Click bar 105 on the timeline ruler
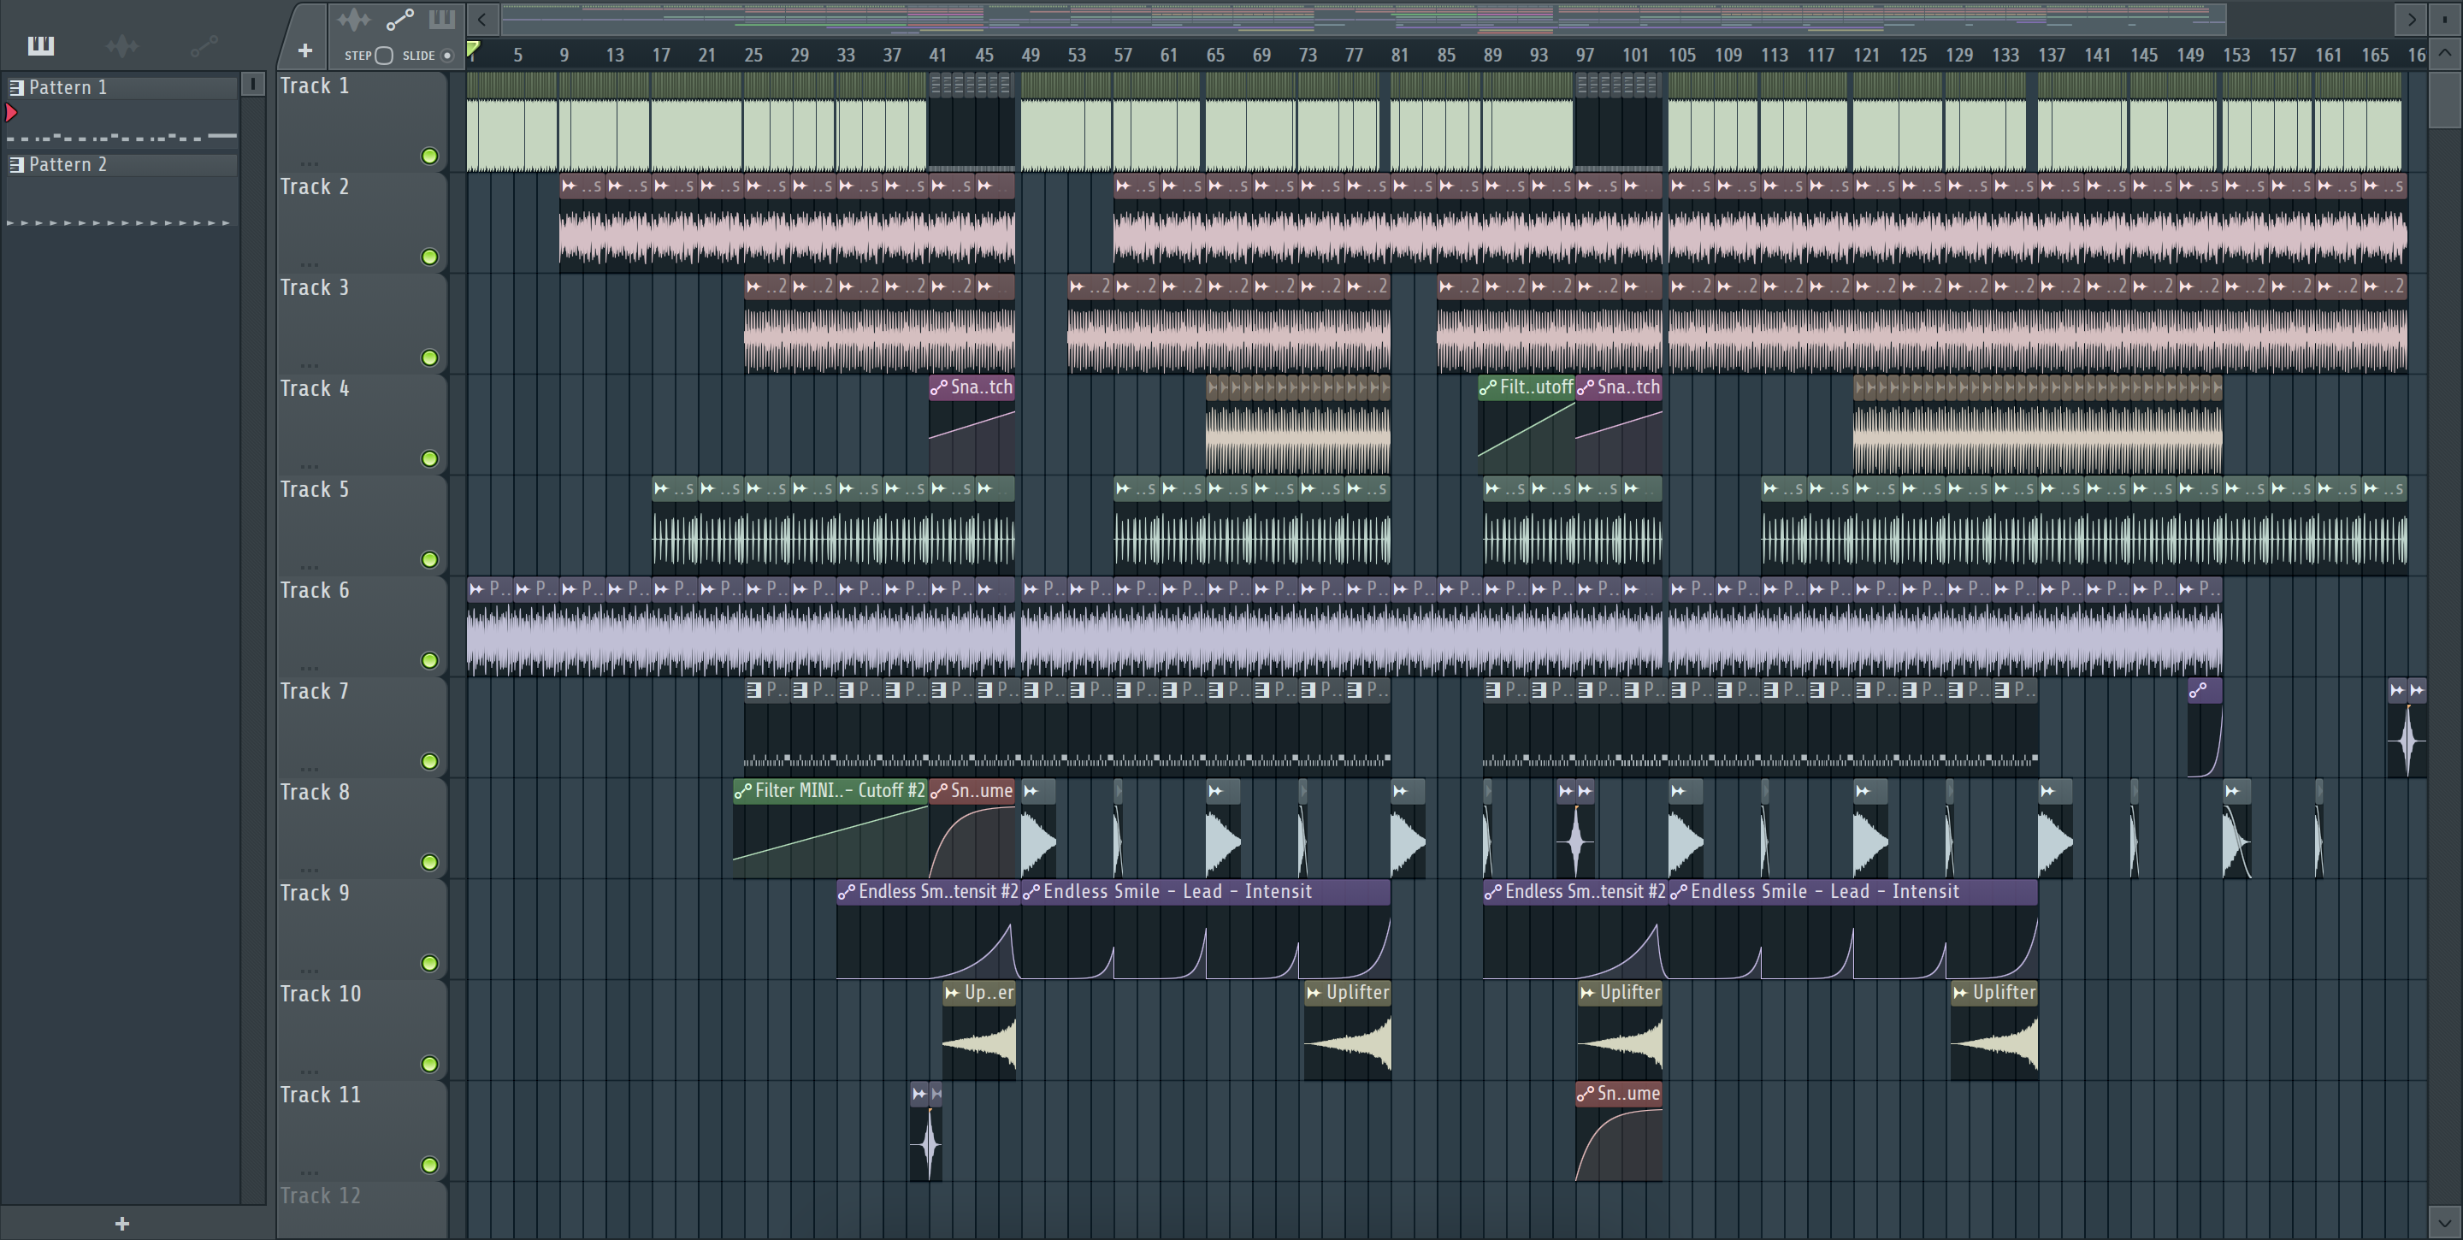2463x1240 pixels. [x=1682, y=56]
